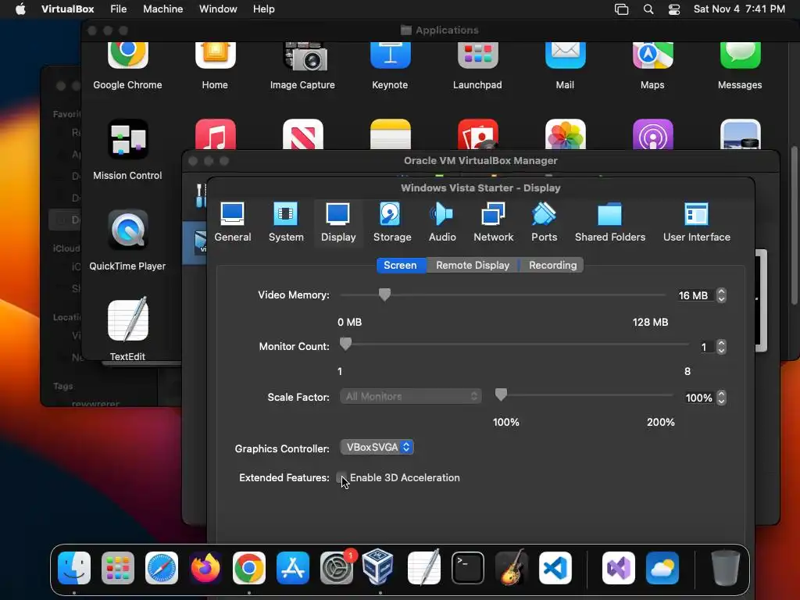Open GarageBand from the Dock
Image resolution: width=800 pixels, height=600 pixels.
click(512, 567)
